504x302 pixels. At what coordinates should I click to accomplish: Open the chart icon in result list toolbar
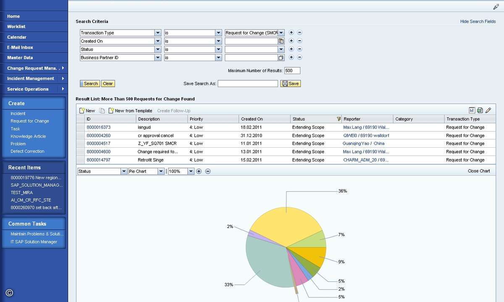[x=472, y=110]
